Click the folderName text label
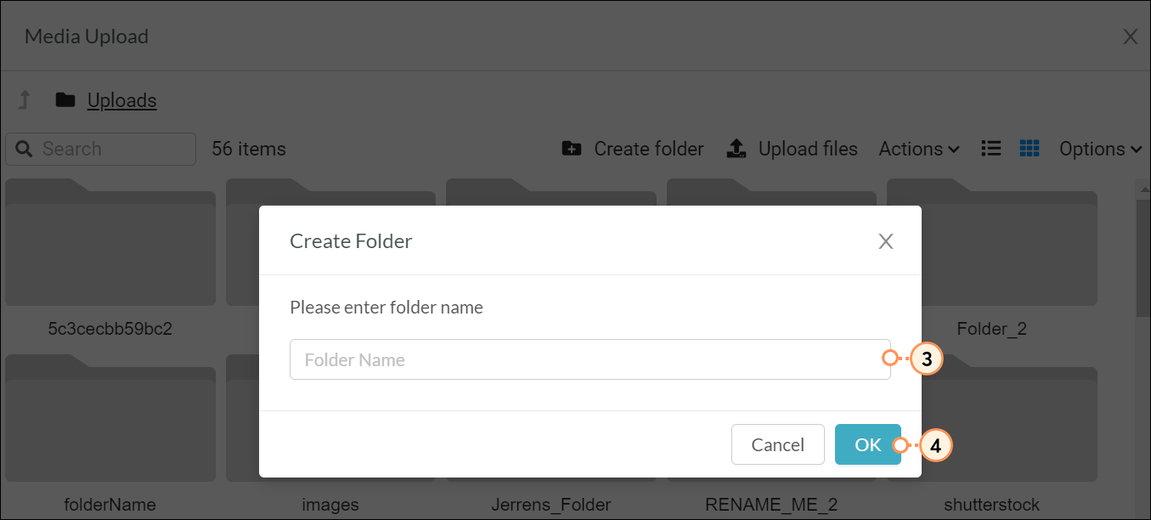This screenshot has height=520, width=1151. [110, 505]
